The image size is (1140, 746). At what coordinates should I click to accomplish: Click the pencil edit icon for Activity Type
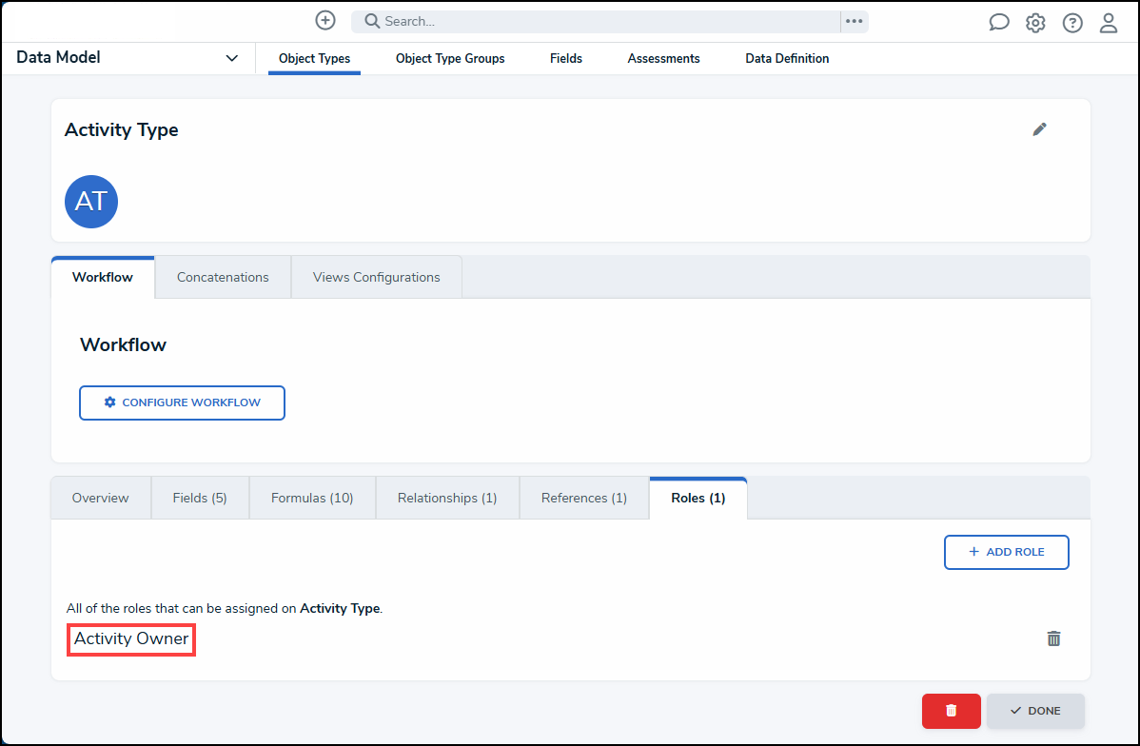(1039, 129)
